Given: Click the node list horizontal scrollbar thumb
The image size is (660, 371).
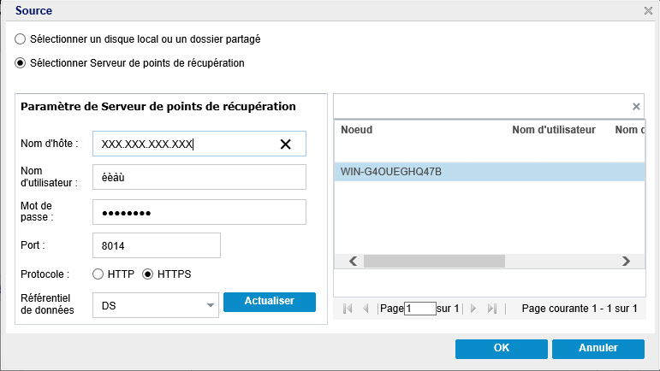Looking at the screenshot, I should 434,261.
